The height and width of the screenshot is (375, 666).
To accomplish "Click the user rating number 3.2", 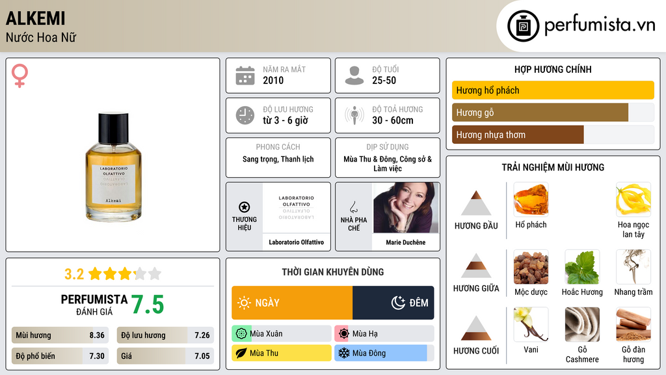I will point(74,274).
